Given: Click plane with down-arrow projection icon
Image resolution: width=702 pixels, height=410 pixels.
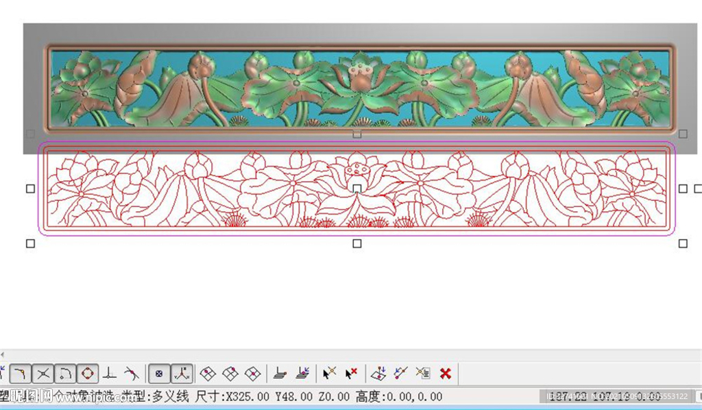Looking at the screenshot, I should [378, 373].
